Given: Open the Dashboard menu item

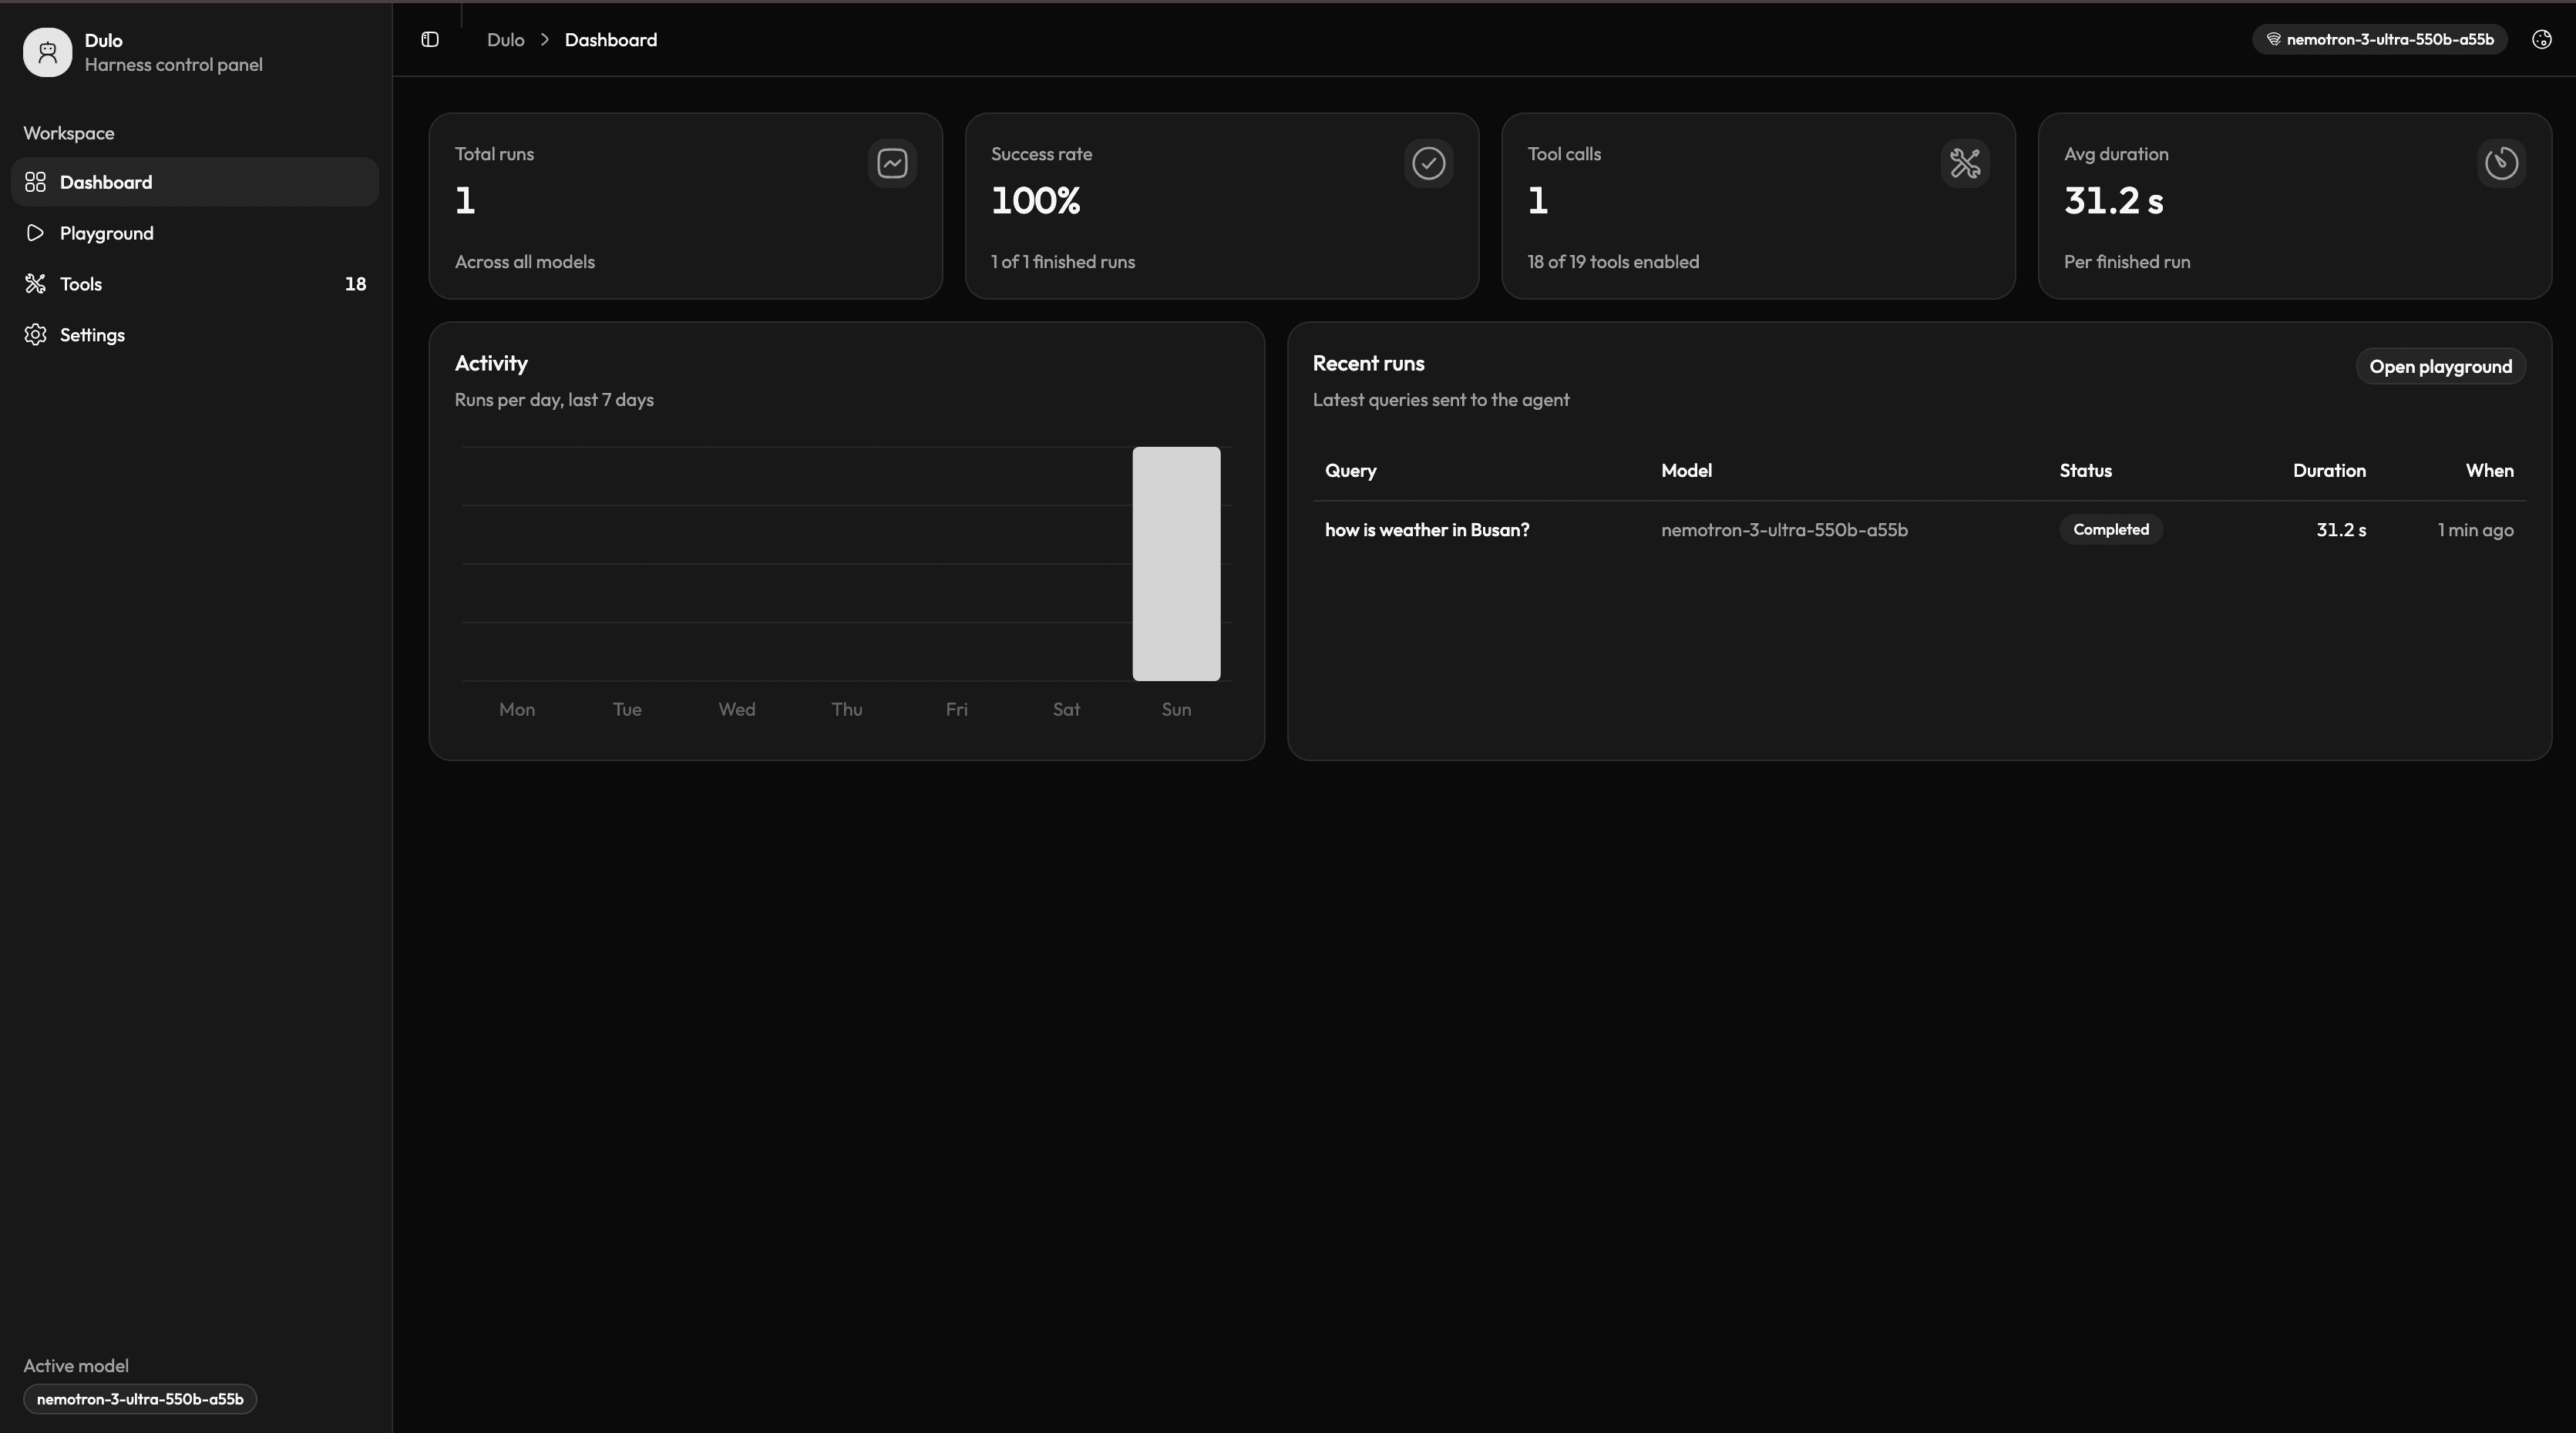Looking at the screenshot, I should pyautogui.click(x=195, y=182).
